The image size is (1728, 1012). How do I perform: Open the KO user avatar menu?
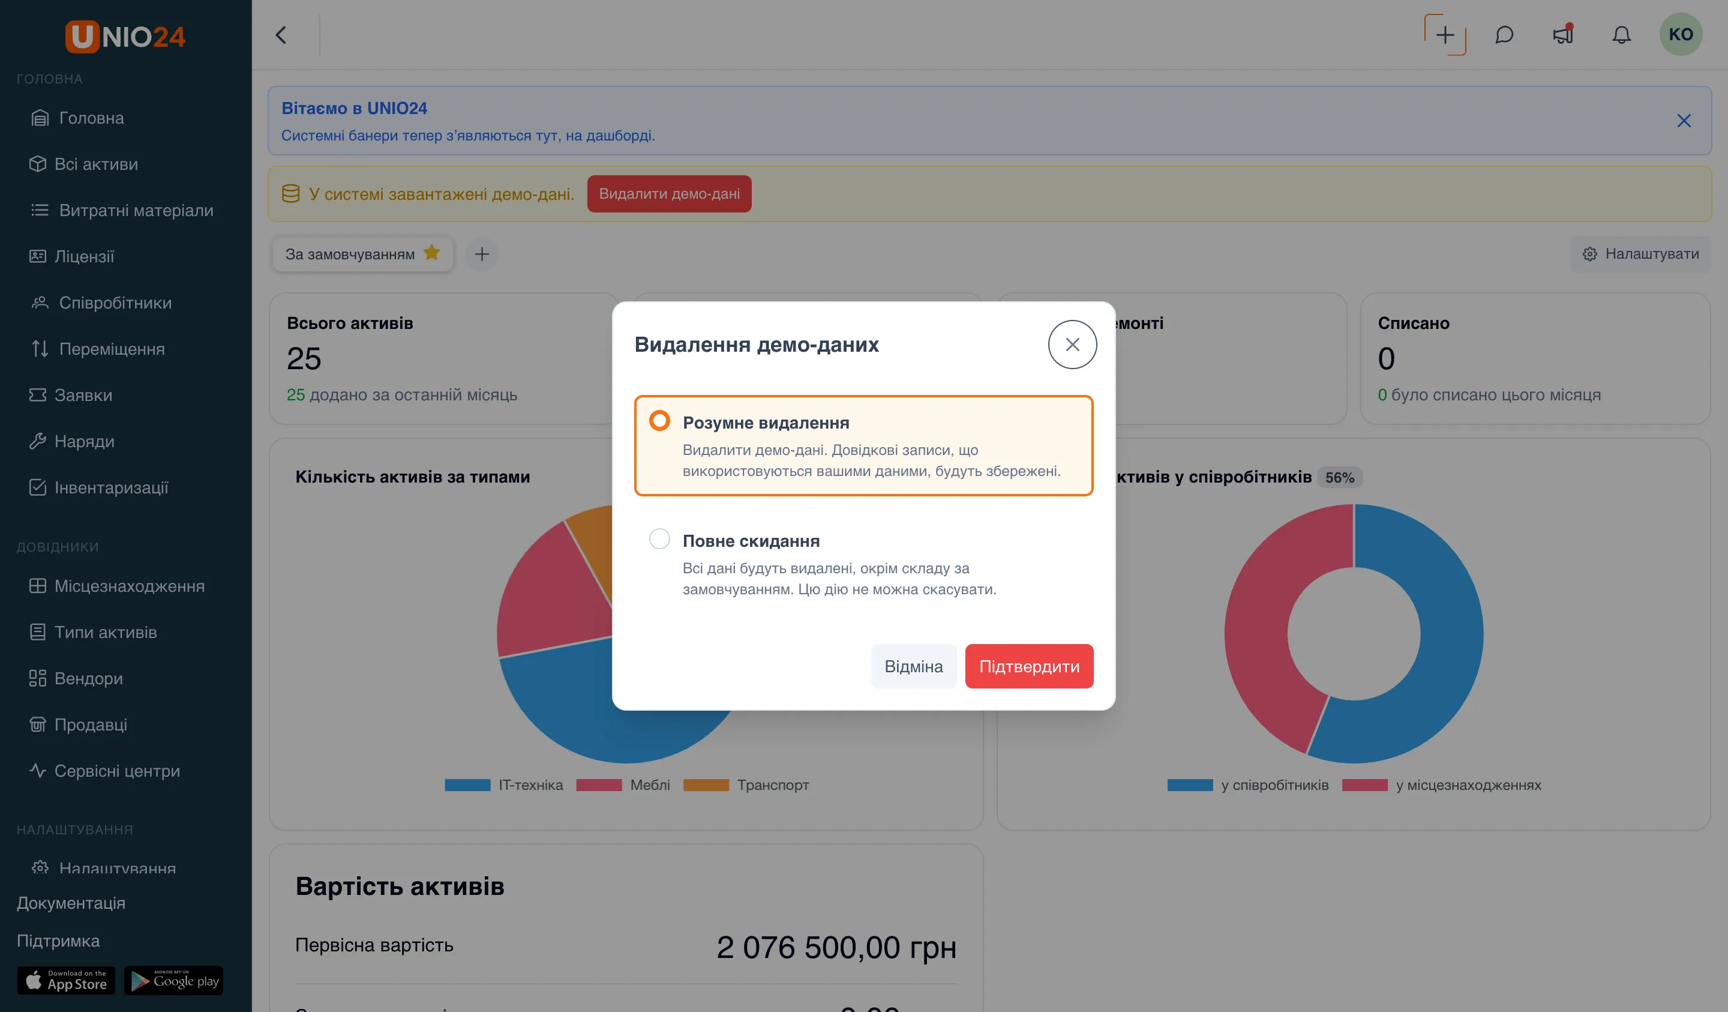coord(1681,34)
